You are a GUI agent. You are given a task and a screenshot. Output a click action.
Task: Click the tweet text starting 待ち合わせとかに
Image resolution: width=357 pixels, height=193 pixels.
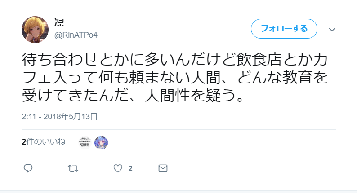(x=174, y=78)
